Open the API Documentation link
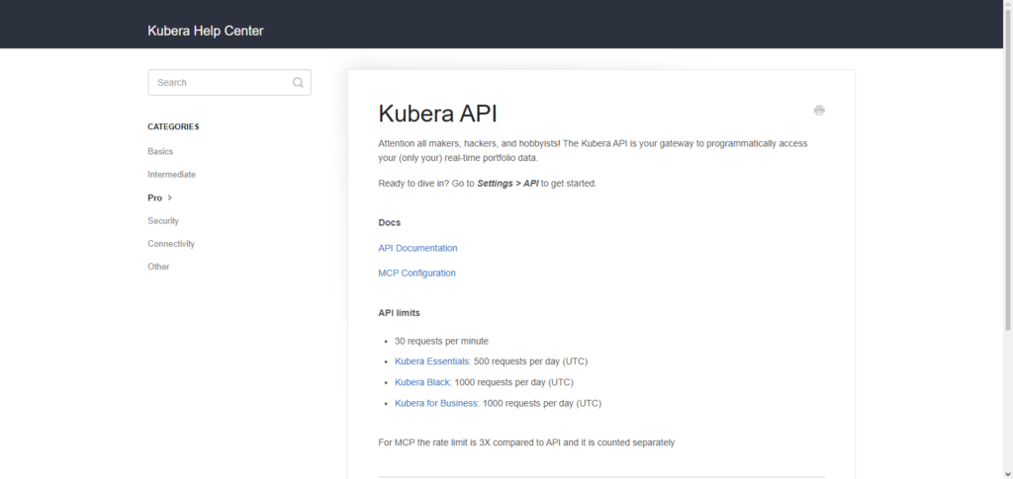Screen dimensions: 1013x479 coord(417,248)
